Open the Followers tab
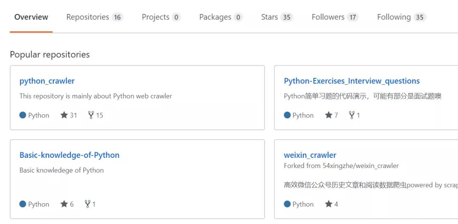The image size is (458, 224). coord(328,17)
